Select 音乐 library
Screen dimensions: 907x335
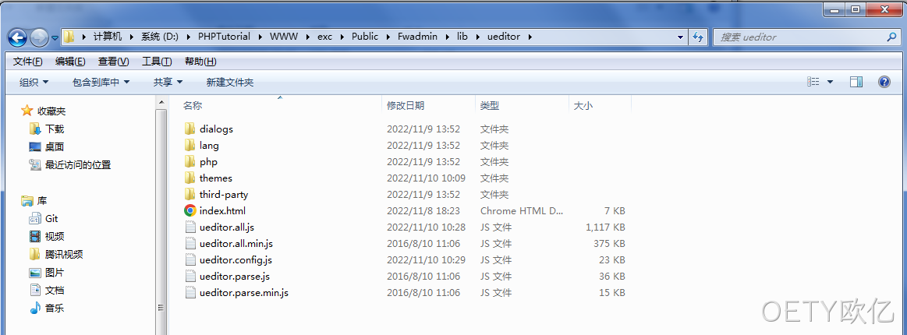(x=55, y=308)
